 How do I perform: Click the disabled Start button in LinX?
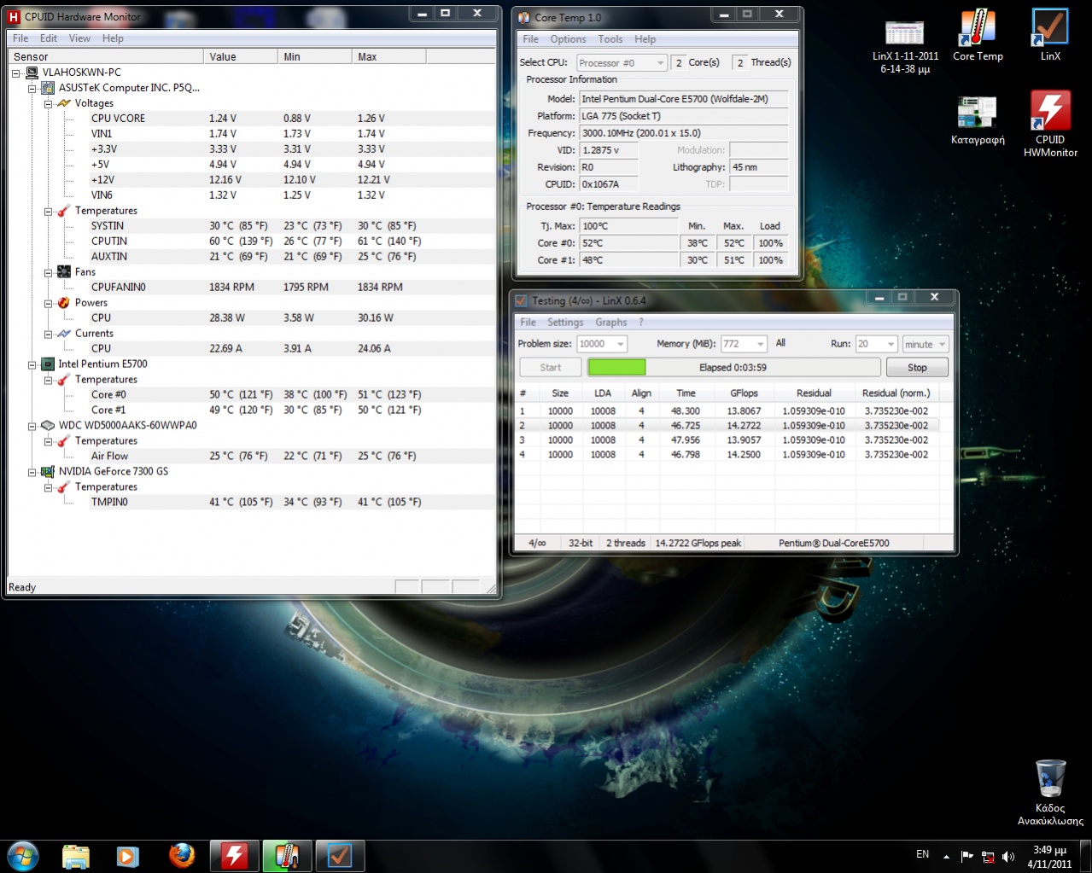tap(551, 368)
